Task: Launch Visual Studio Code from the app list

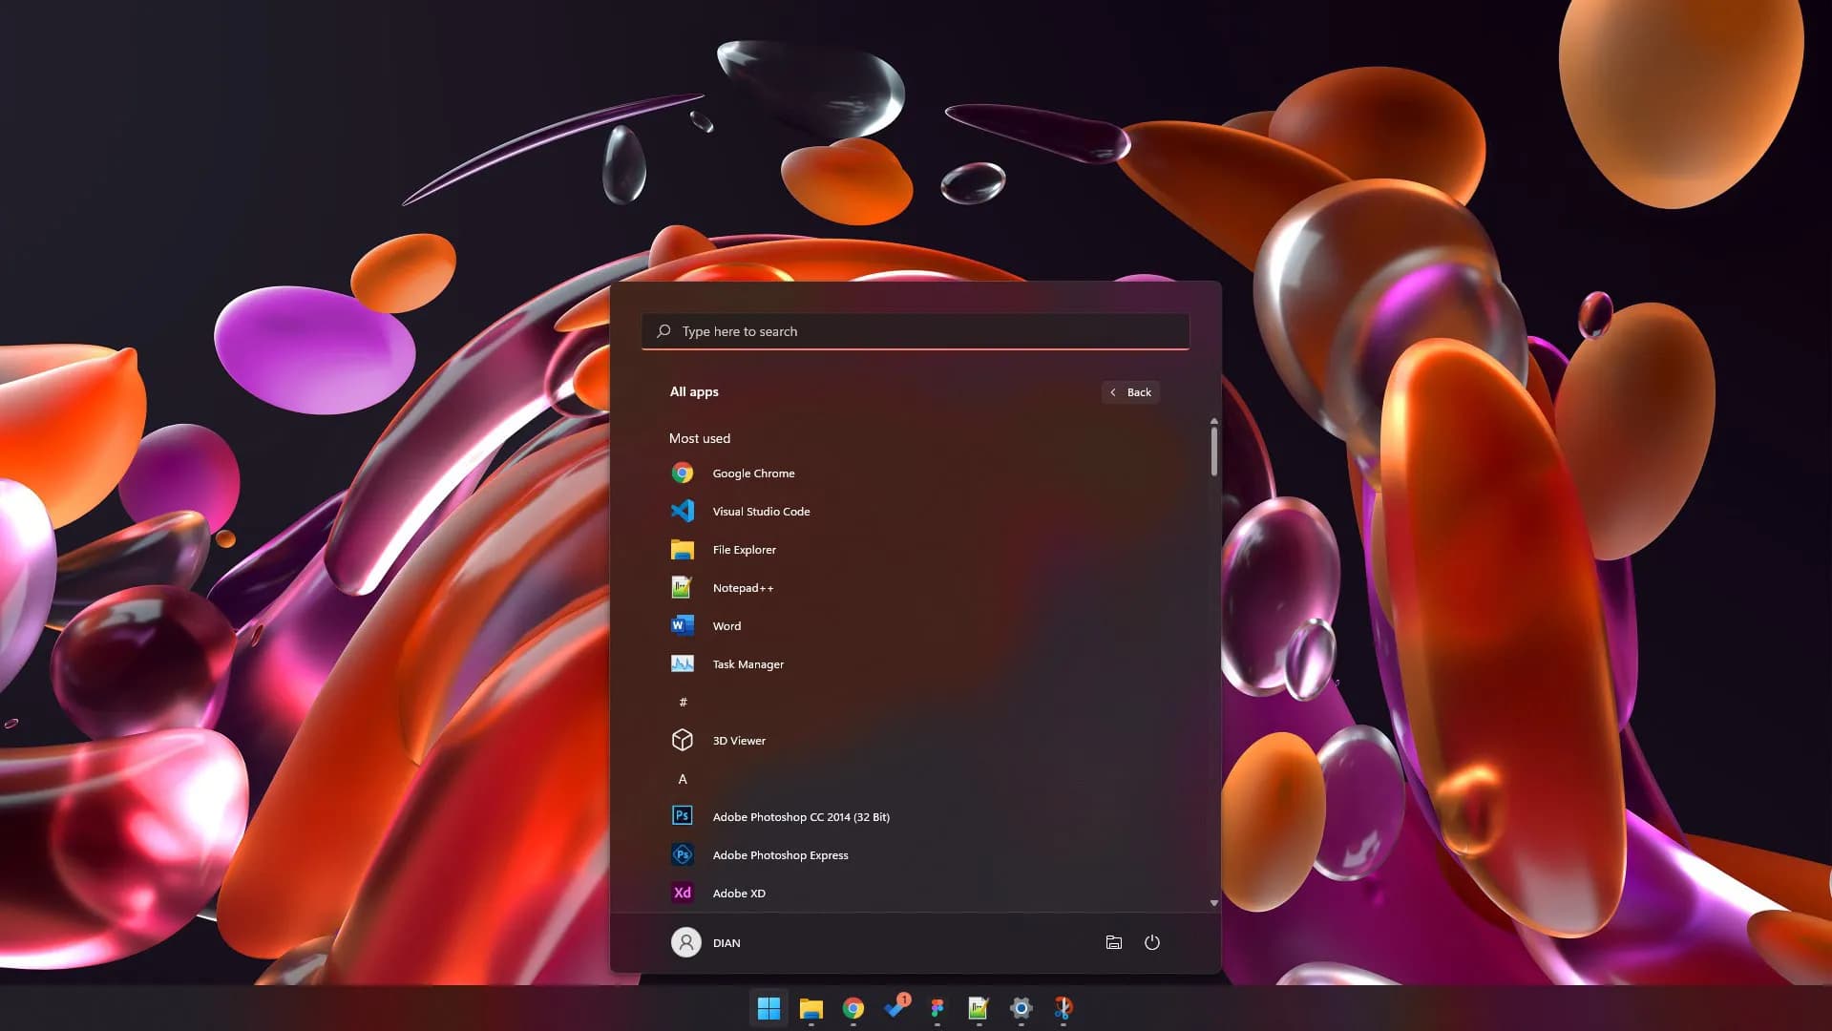Action: coord(760,512)
